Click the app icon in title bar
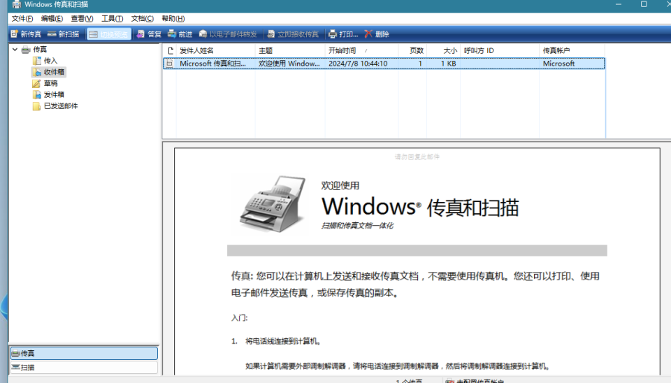The width and height of the screenshot is (671, 383). click(16, 4)
